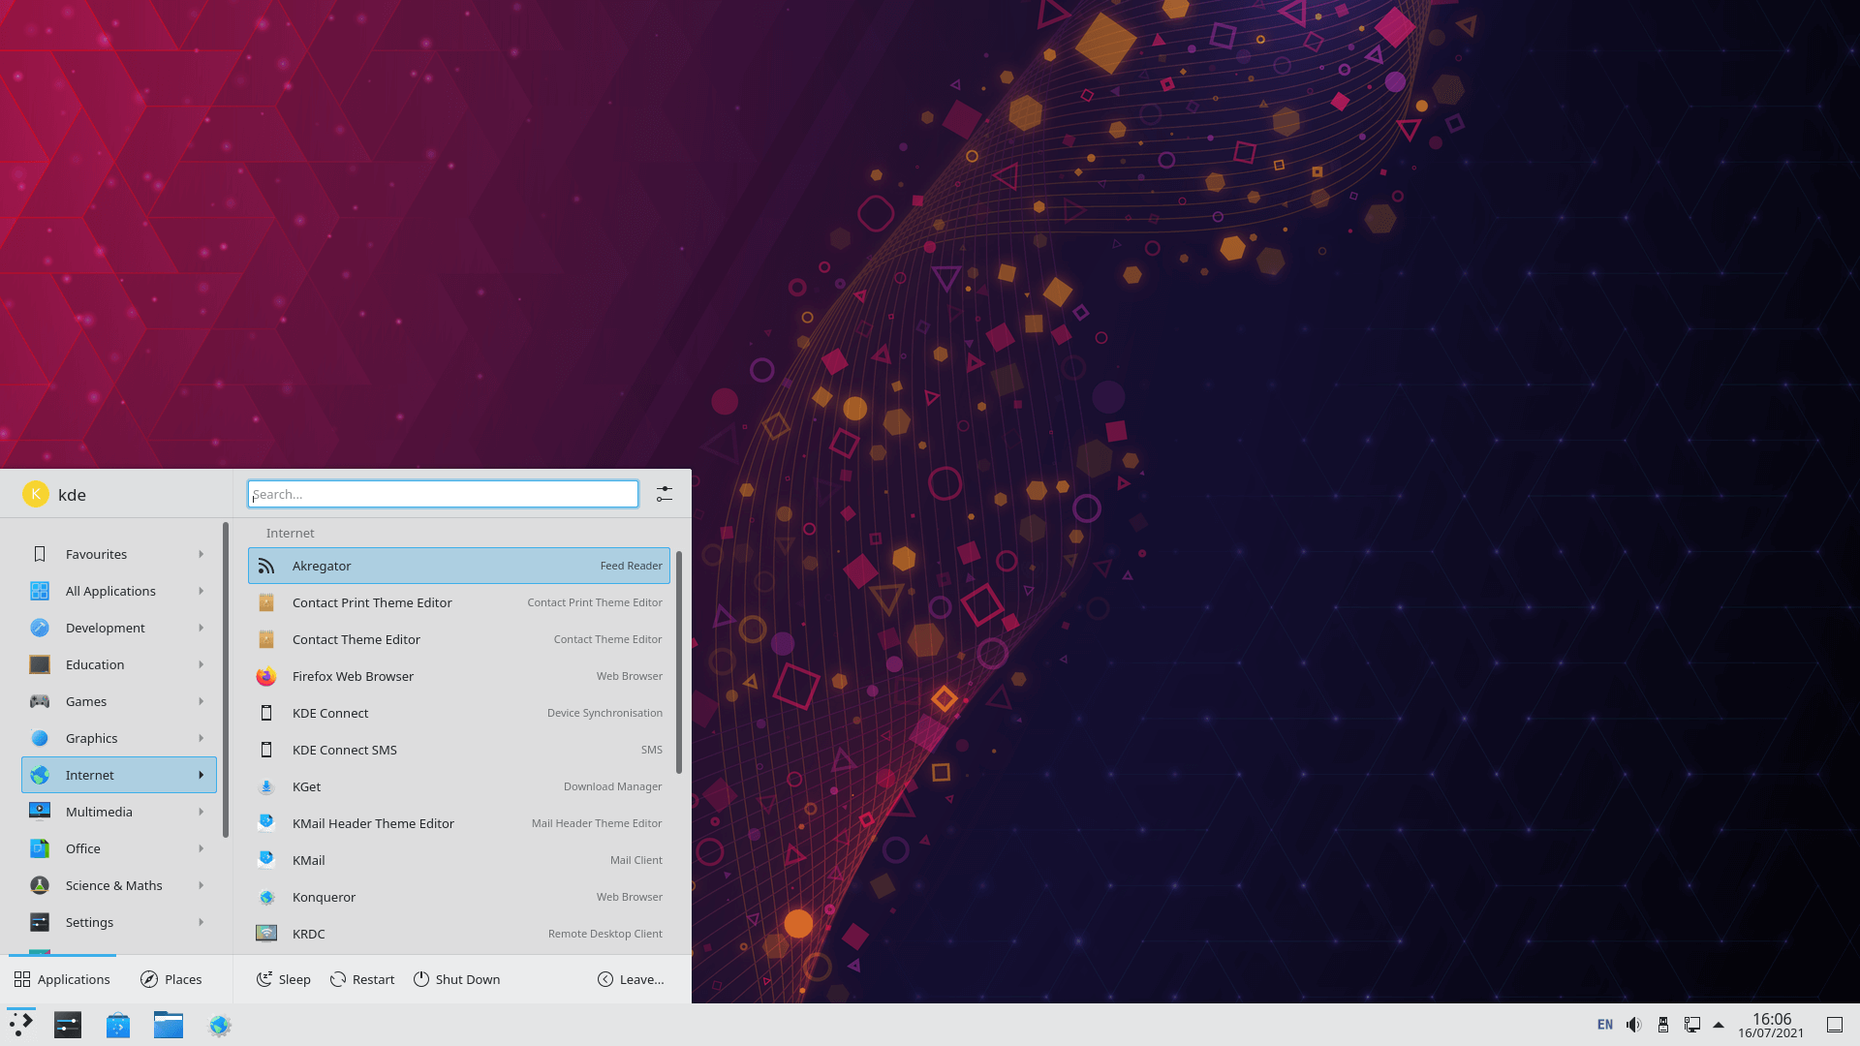
Task: Click the KDE Connect SMS icon
Action: pyautogui.click(x=266, y=750)
